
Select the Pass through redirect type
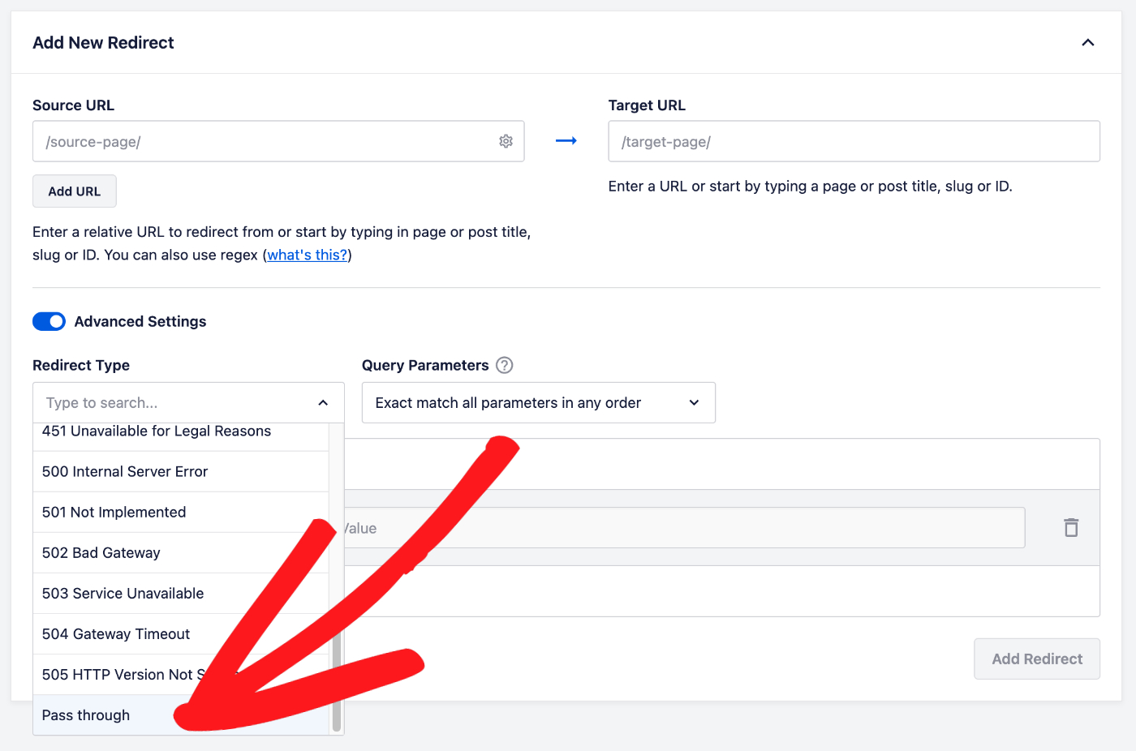pyautogui.click(x=85, y=715)
